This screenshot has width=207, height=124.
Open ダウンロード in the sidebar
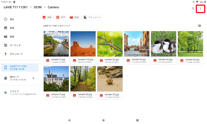tap(20, 54)
